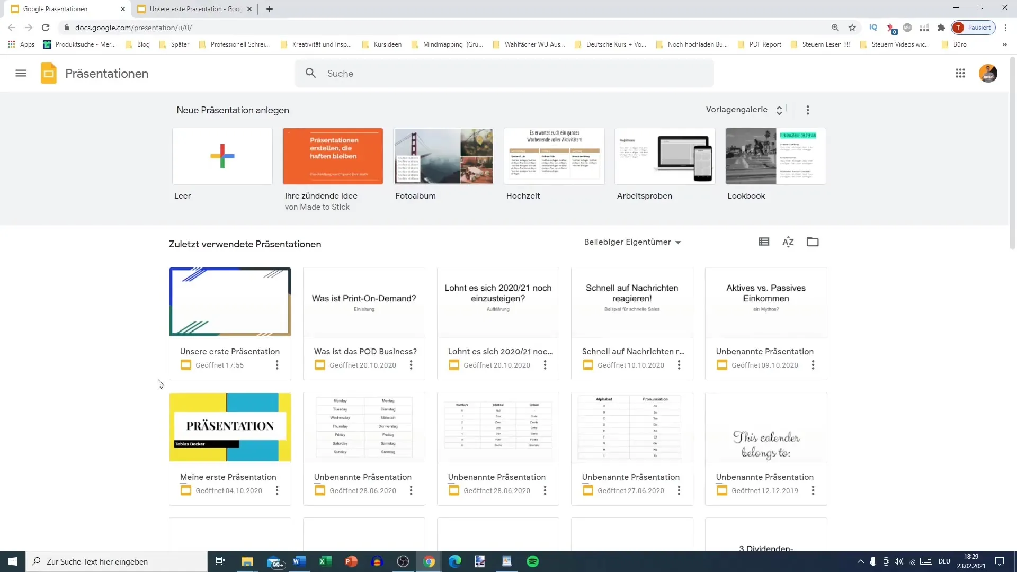Open Microsoft Edge from the taskbar
Image resolution: width=1017 pixels, height=572 pixels.
pyautogui.click(x=454, y=561)
